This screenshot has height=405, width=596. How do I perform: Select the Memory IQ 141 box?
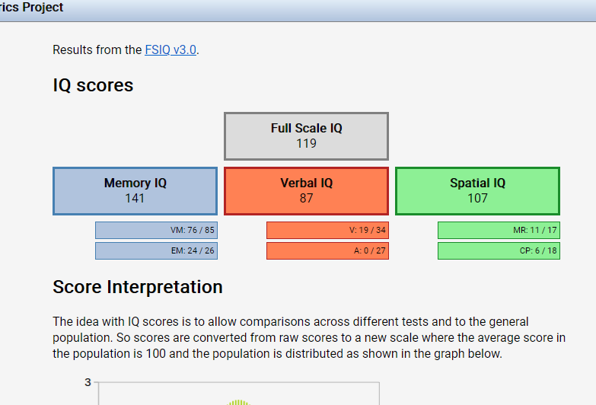click(x=135, y=191)
